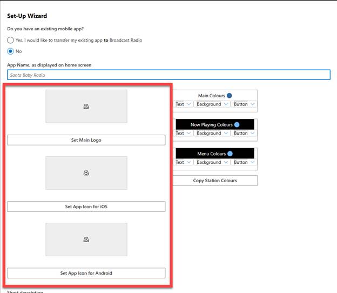
Task: Open the Menu Colours Button dropdown
Action: coord(244,162)
